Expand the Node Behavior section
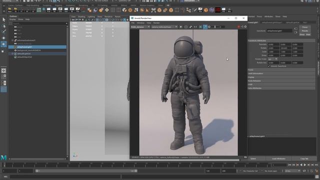Screen dimensions: 320x180 [x=281, y=81]
